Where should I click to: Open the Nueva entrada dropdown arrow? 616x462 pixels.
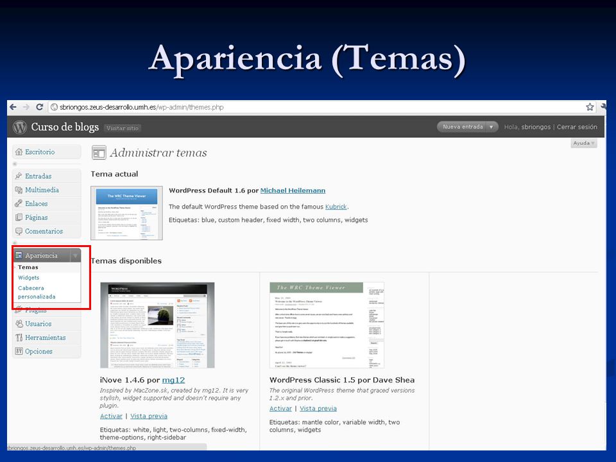pyautogui.click(x=491, y=127)
